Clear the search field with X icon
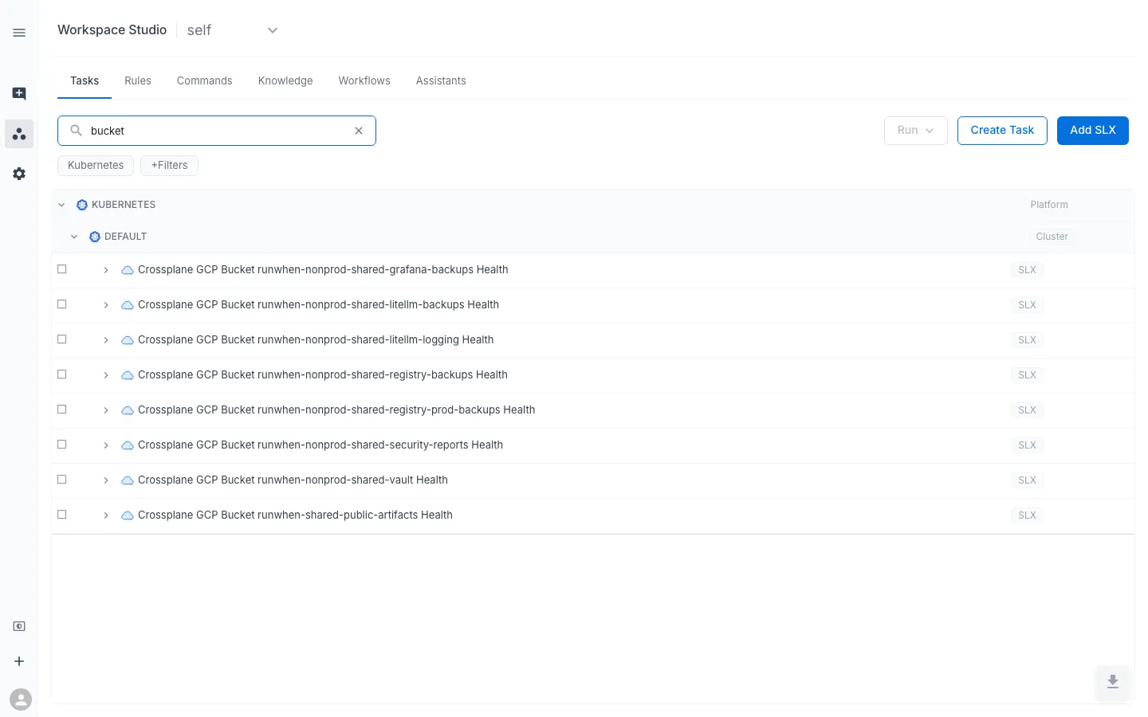Image resolution: width=1148 pixels, height=717 pixels. (x=359, y=131)
